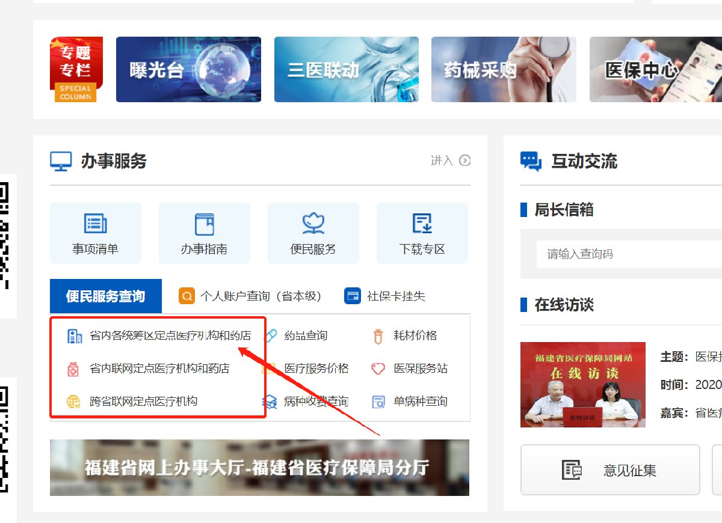
Task: Open the 药械采购 banner
Action: [x=504, y=69]
